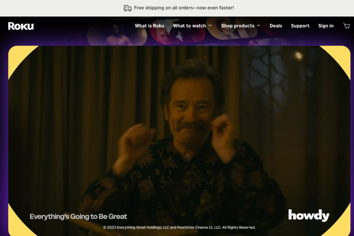Open the shopping cart

[x=346, y=26]
